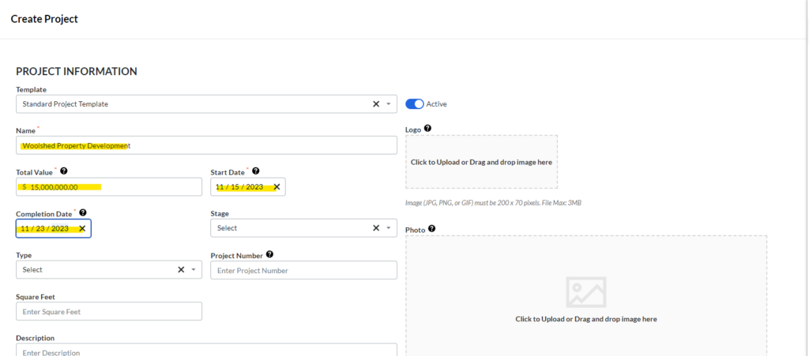
Task: Open the Type dropdown list
Action: click(194, 270)
